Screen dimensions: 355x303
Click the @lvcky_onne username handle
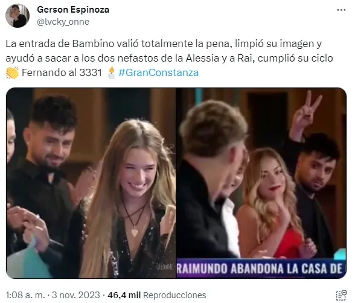click(63, 22)
